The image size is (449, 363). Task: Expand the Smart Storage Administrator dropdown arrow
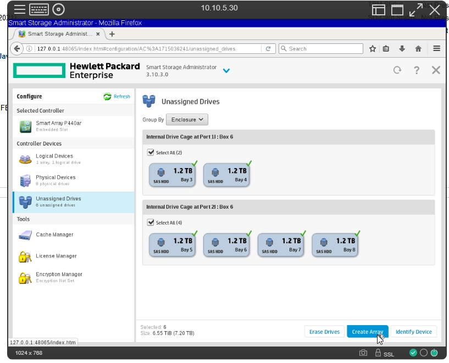(x=226, y=70)
